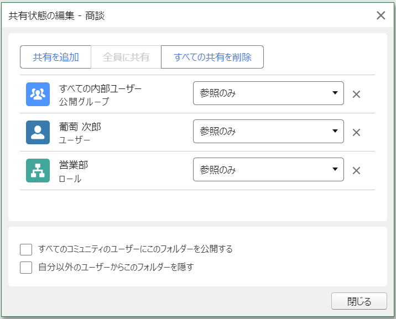Remove share for すべての内部ユーザー with X icon
Viewport: 396px width, 319px height.
coord(356,94)
